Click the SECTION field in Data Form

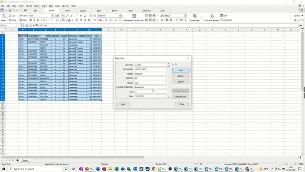(151, 65)
